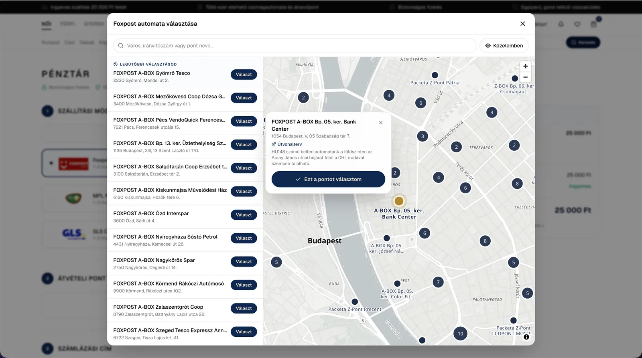642x358 pixels.
Task: Confirm with Ezt a pontot választom
Action: tap(328, 179)
